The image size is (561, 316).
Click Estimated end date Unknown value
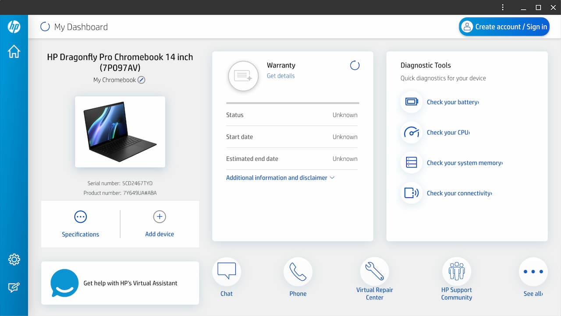[345, 159]
